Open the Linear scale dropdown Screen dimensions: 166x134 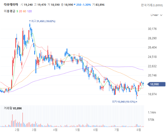pos(156,15)
